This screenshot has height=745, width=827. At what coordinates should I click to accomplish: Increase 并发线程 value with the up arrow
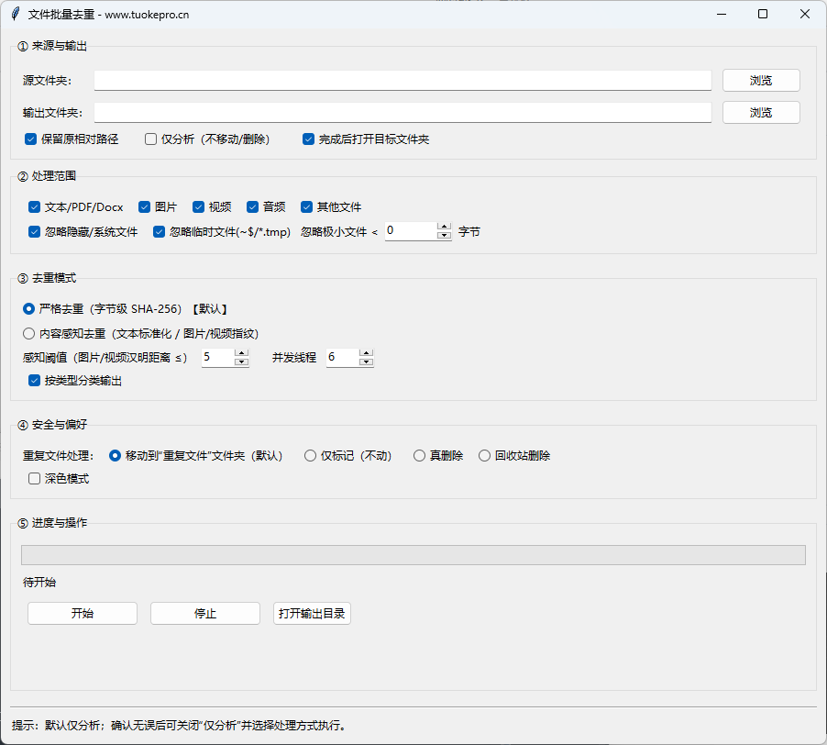[366, 352]
